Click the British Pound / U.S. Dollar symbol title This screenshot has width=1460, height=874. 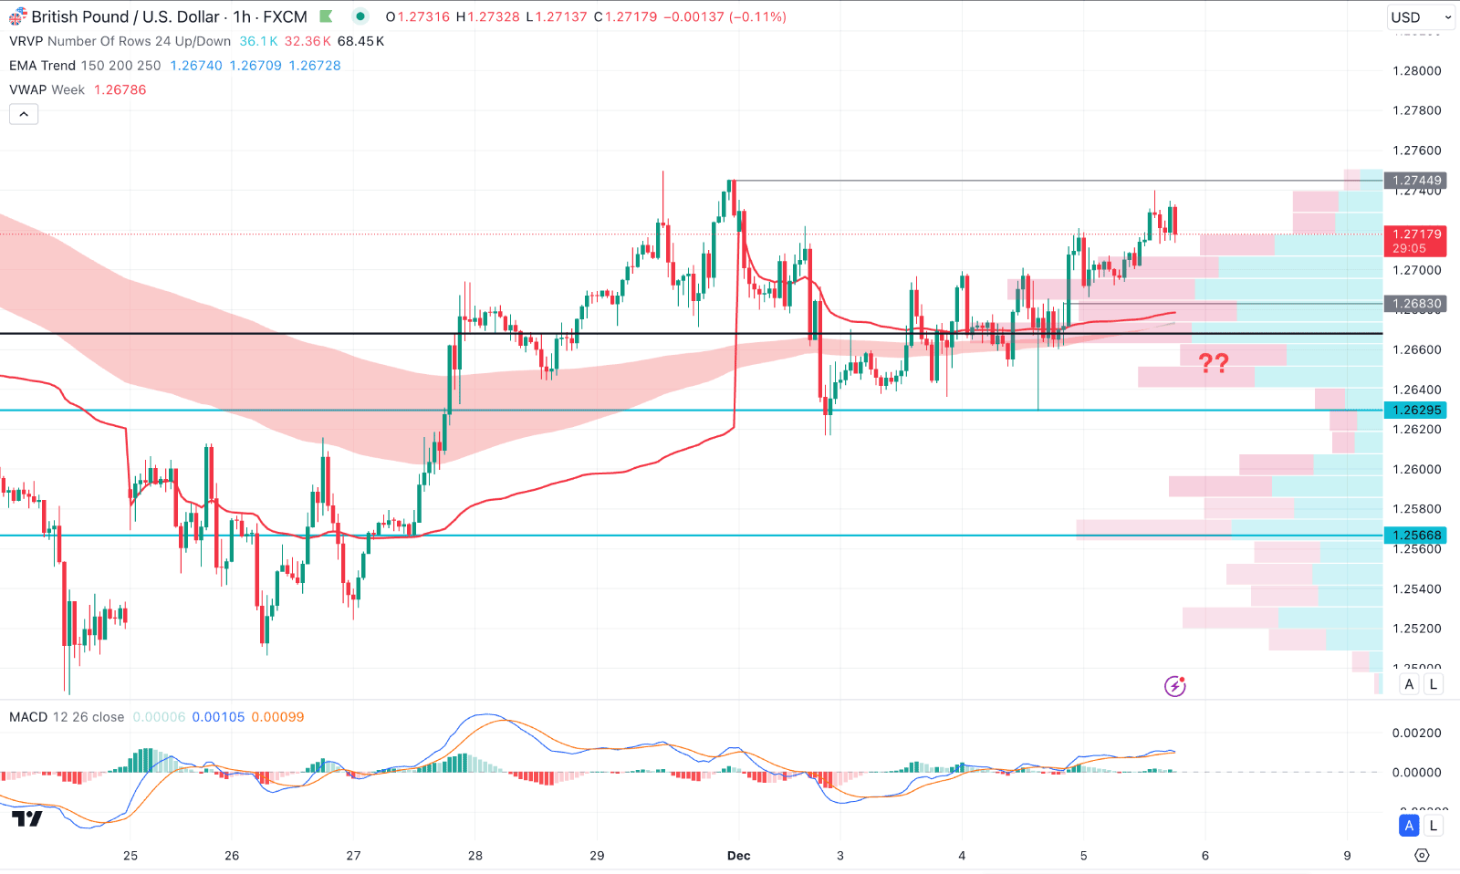[x=126, y=17]
